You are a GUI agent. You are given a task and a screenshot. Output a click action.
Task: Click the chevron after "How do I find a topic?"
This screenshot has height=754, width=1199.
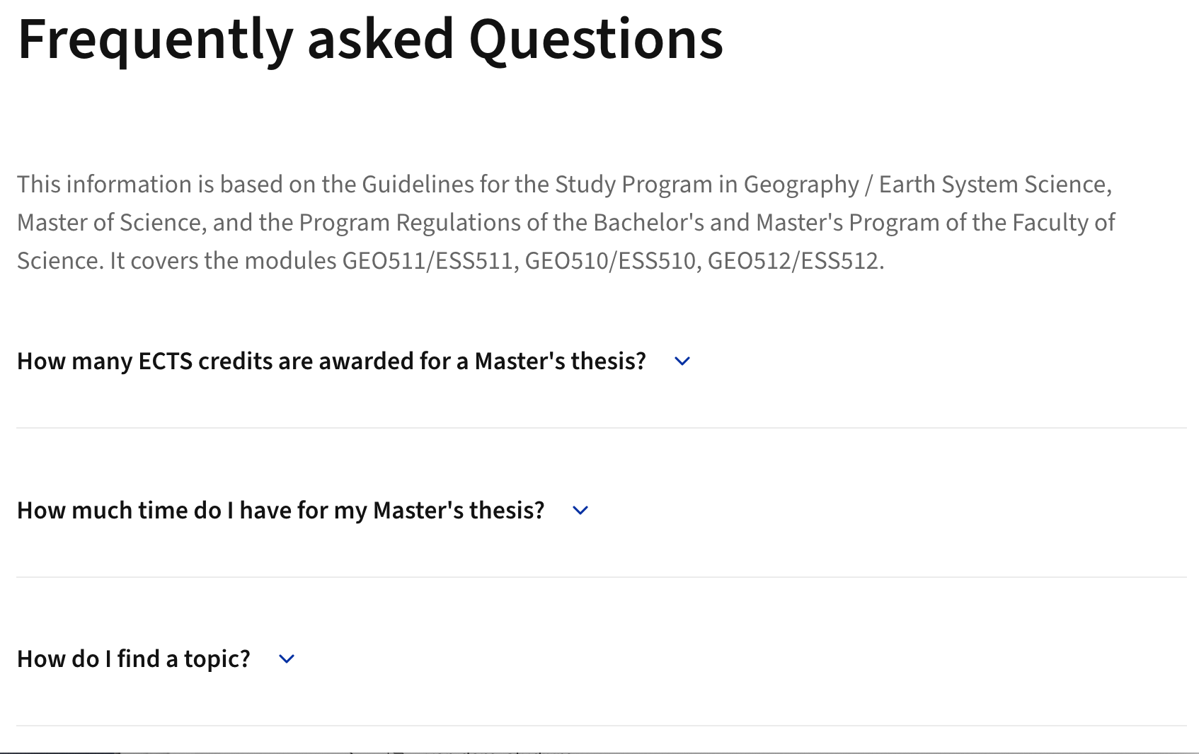(x=287, y=659)
